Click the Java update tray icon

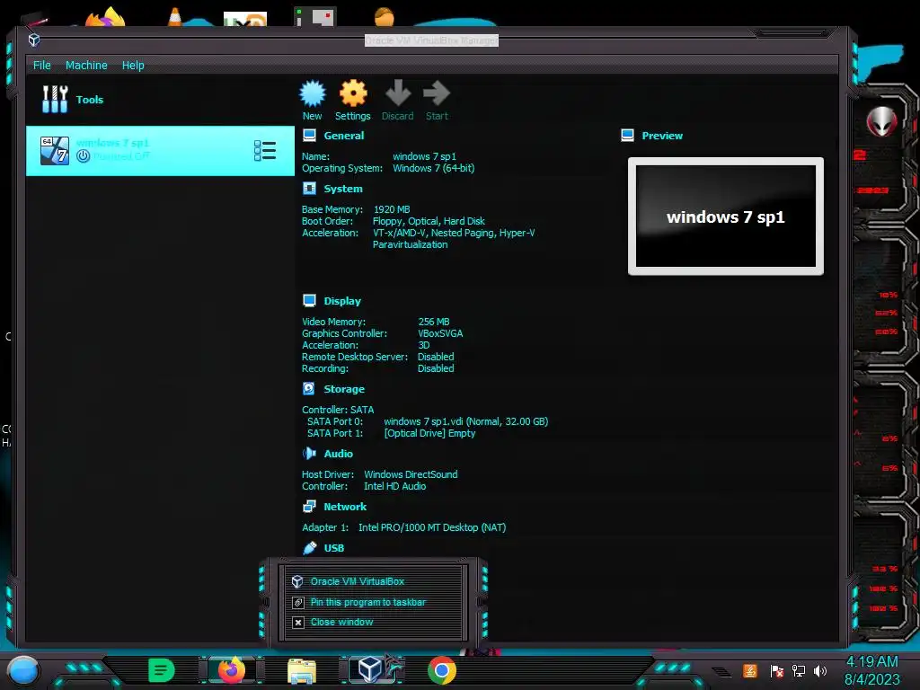[750, 670]
